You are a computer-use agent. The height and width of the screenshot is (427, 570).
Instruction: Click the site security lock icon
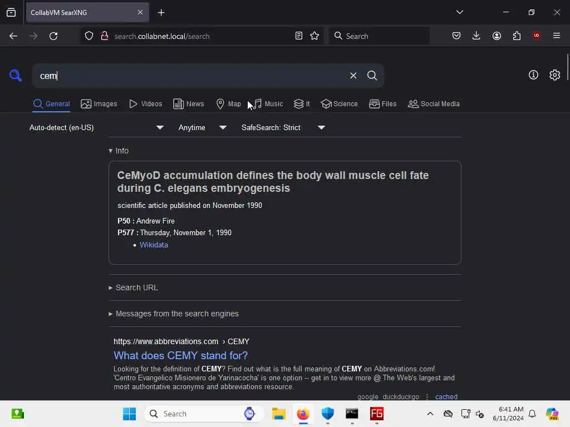[x=105, y=36]
